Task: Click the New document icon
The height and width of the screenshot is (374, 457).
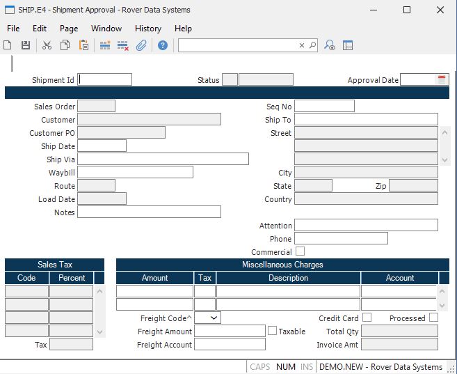Action: [x=8, y=45]
